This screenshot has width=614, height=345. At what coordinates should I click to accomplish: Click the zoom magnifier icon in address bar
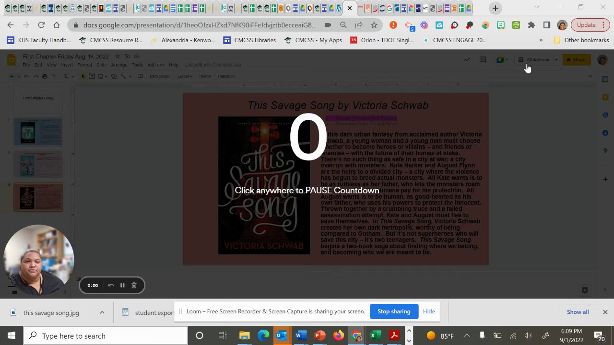[x=343, y=25]
